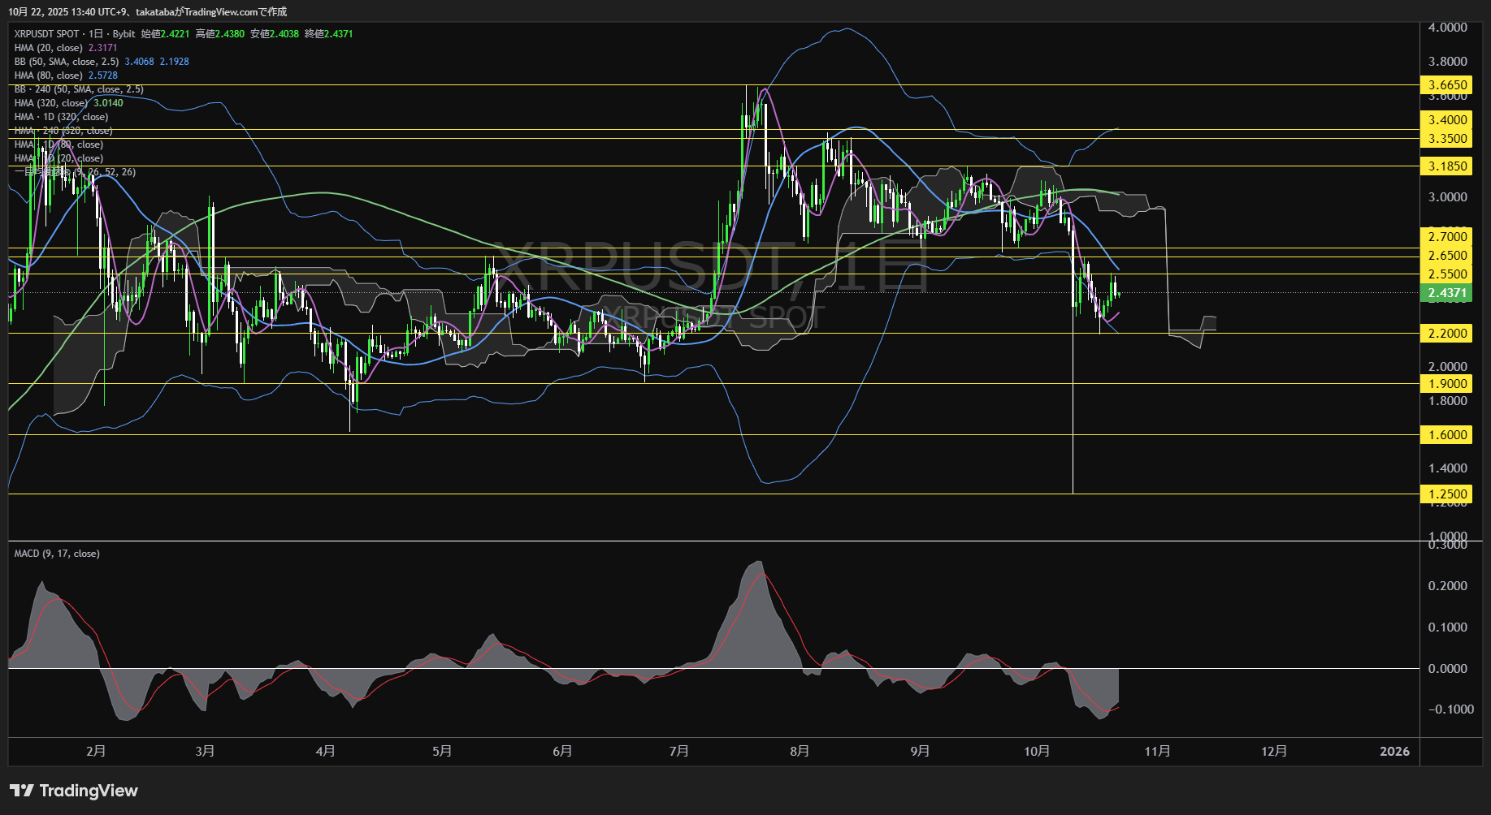Click the XRPUSDT SPOT symbol title

click(x=46, y=34)
